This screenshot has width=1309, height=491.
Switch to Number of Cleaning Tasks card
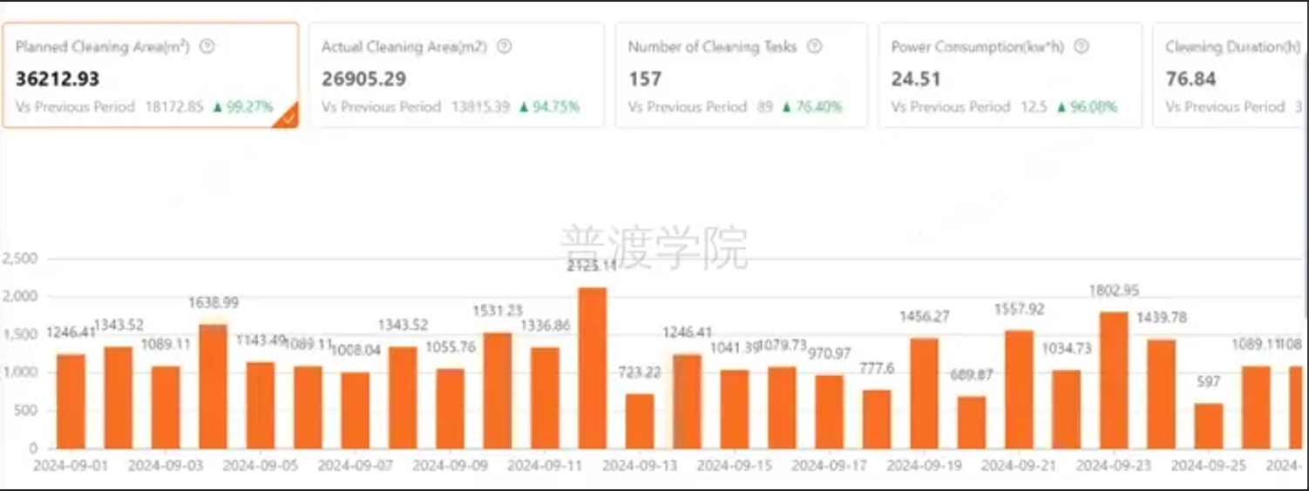coord(741,76)
